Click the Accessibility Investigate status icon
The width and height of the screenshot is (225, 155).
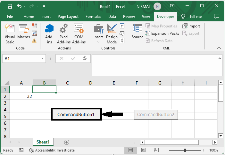coord(31,150)
